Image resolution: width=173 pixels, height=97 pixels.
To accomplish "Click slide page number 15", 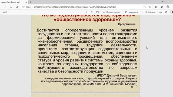I will 132,87.
